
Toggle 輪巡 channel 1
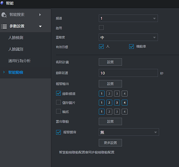pyautogui.click(x=102, y=112)
